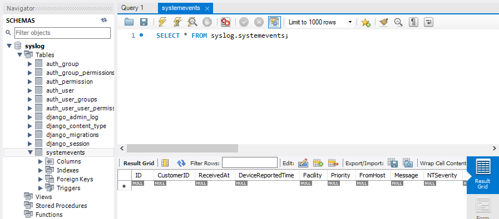
Task: Collapse the systemevents table node
Action: (x=30, y=152)
